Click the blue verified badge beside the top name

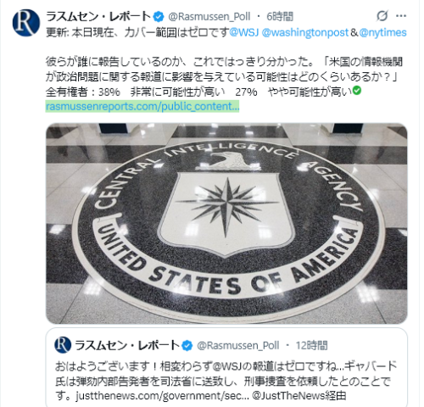coord(159,17)
